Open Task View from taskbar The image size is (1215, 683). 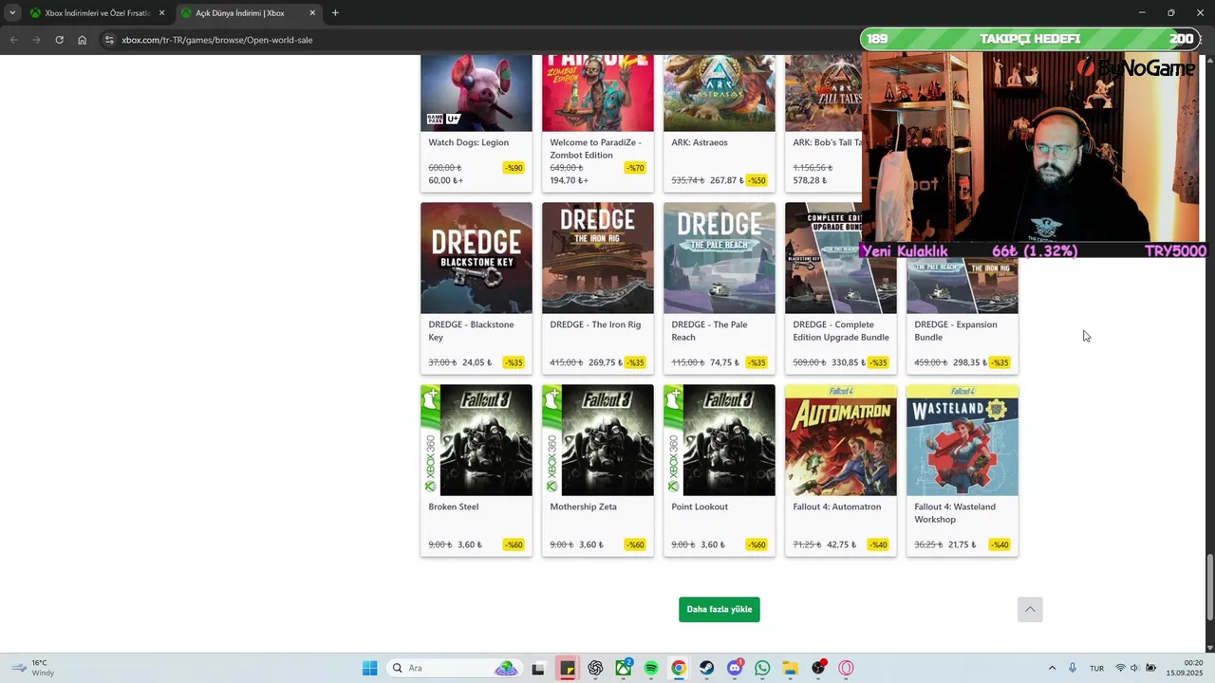(538, 668)
